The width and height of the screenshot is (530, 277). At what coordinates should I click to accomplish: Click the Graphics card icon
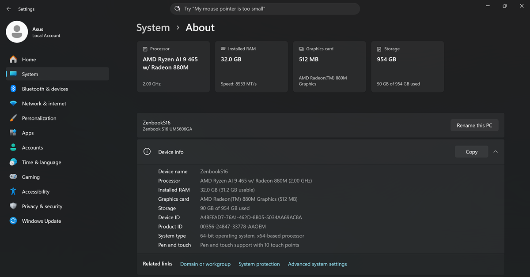point(301,49)
